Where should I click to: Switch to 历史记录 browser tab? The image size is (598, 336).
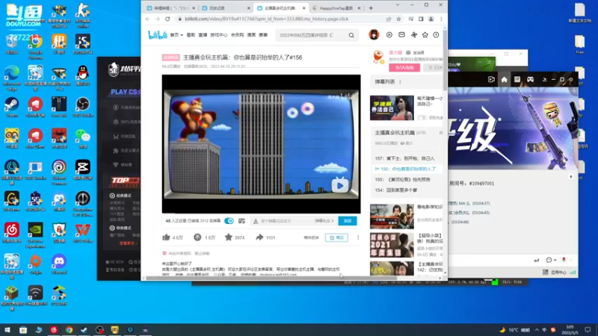pos(226,8)
